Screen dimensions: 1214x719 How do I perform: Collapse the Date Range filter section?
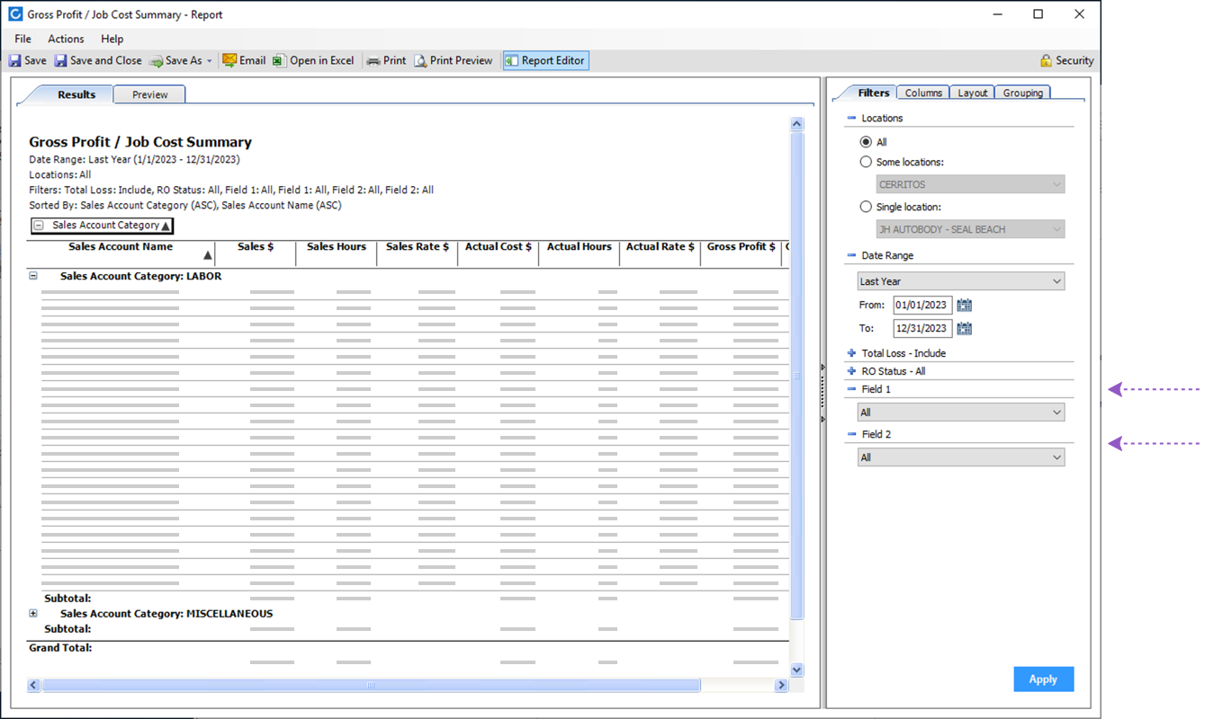tap(851, 255)
